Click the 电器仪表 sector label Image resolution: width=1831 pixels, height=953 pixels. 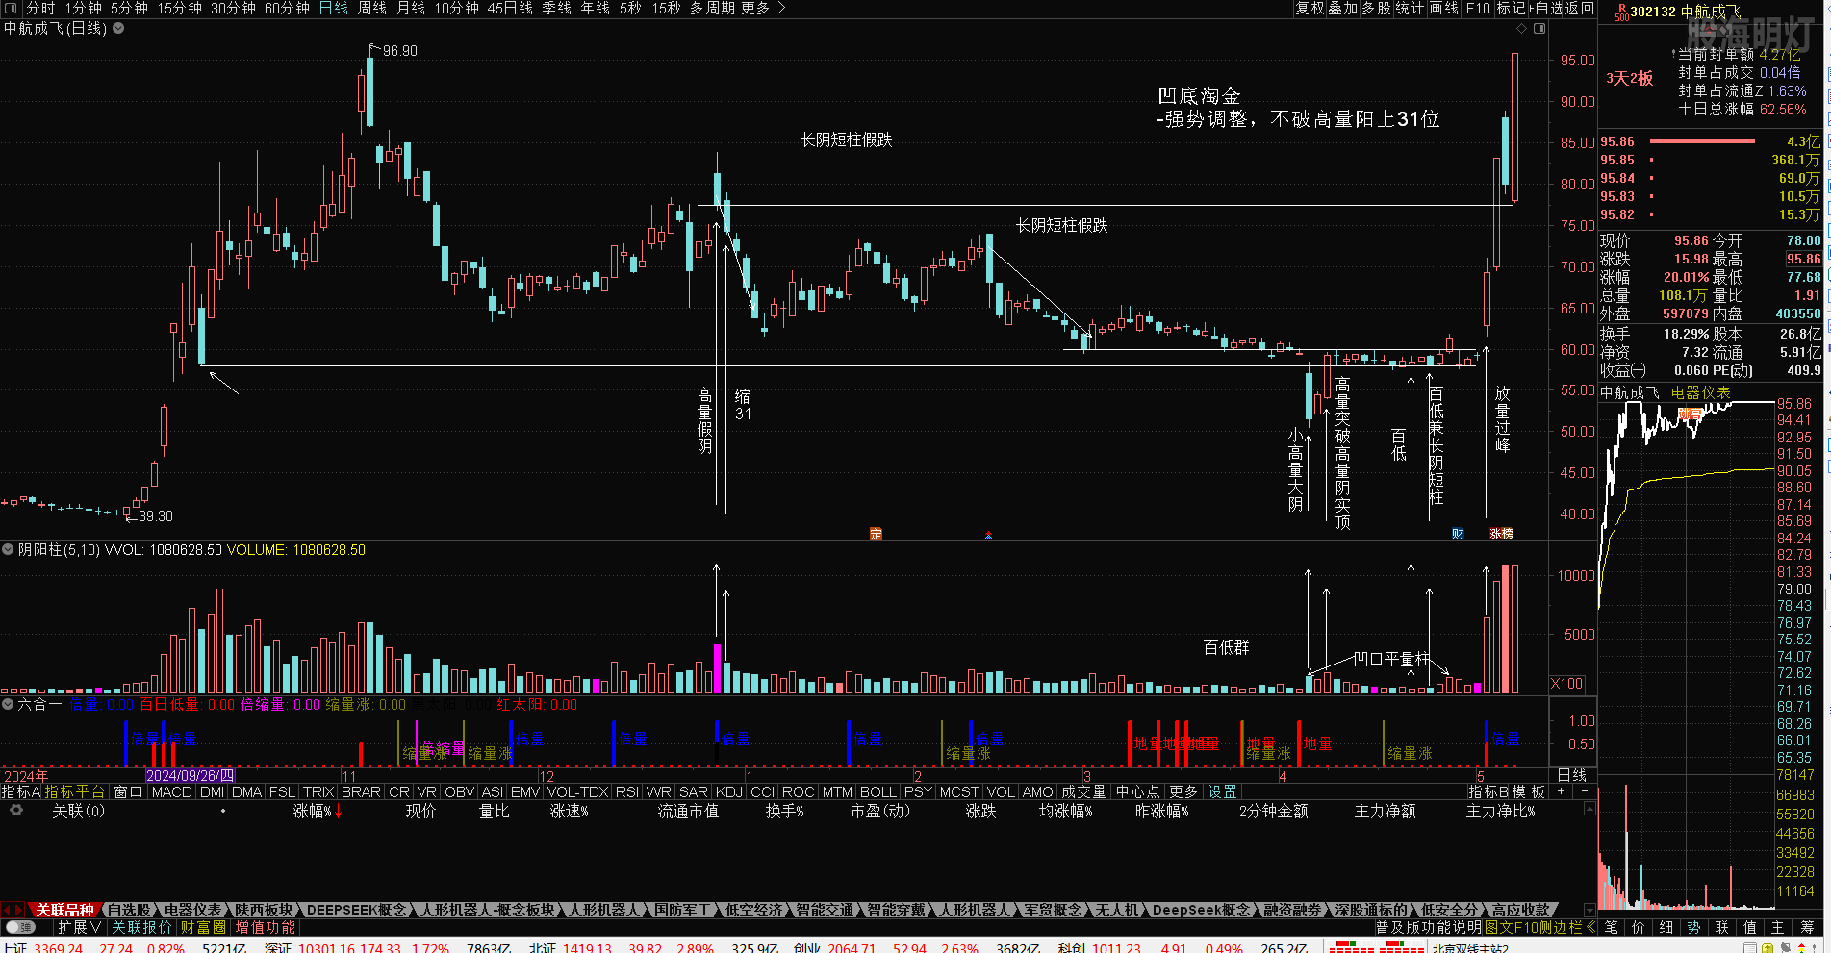[x=1700, y=392]
